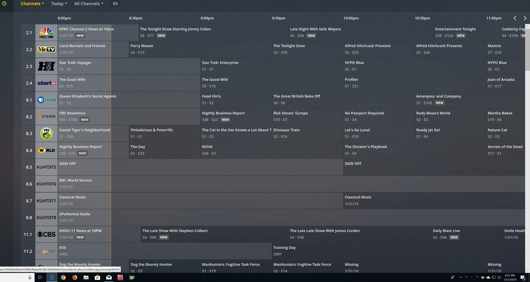This screenshot has width=530, height=282.
Task: Select Training Day 2001 movie
Action: (398, 251)
